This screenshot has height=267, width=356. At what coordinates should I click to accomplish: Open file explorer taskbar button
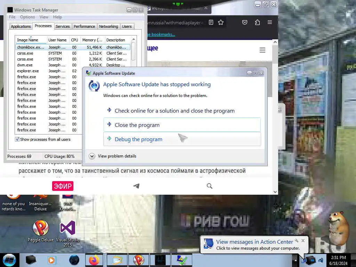(117, 260)
